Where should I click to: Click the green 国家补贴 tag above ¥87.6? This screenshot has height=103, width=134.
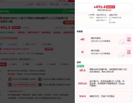(x=80, y=66)
